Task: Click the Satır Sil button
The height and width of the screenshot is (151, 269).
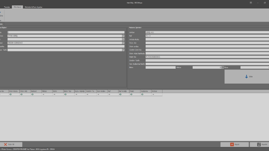Action: point(11,144)
